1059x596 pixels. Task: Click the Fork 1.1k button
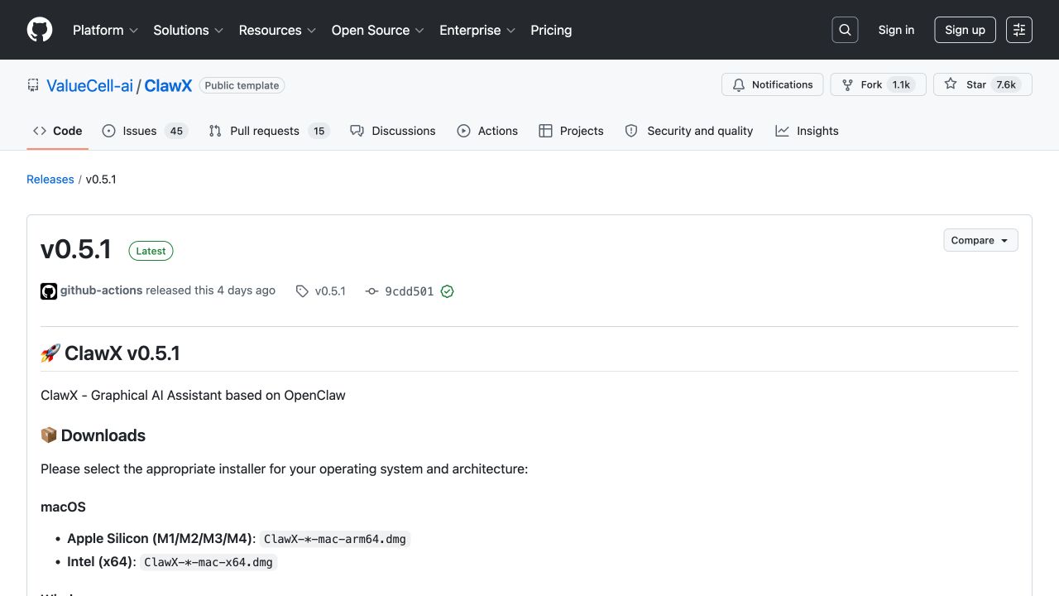(x=878, y=84)
